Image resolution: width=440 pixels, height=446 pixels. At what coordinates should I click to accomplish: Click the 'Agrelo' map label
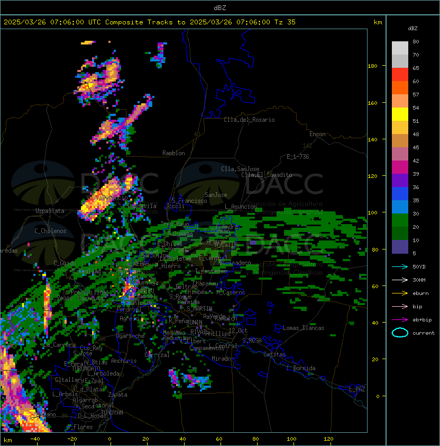tap(129, 318)
